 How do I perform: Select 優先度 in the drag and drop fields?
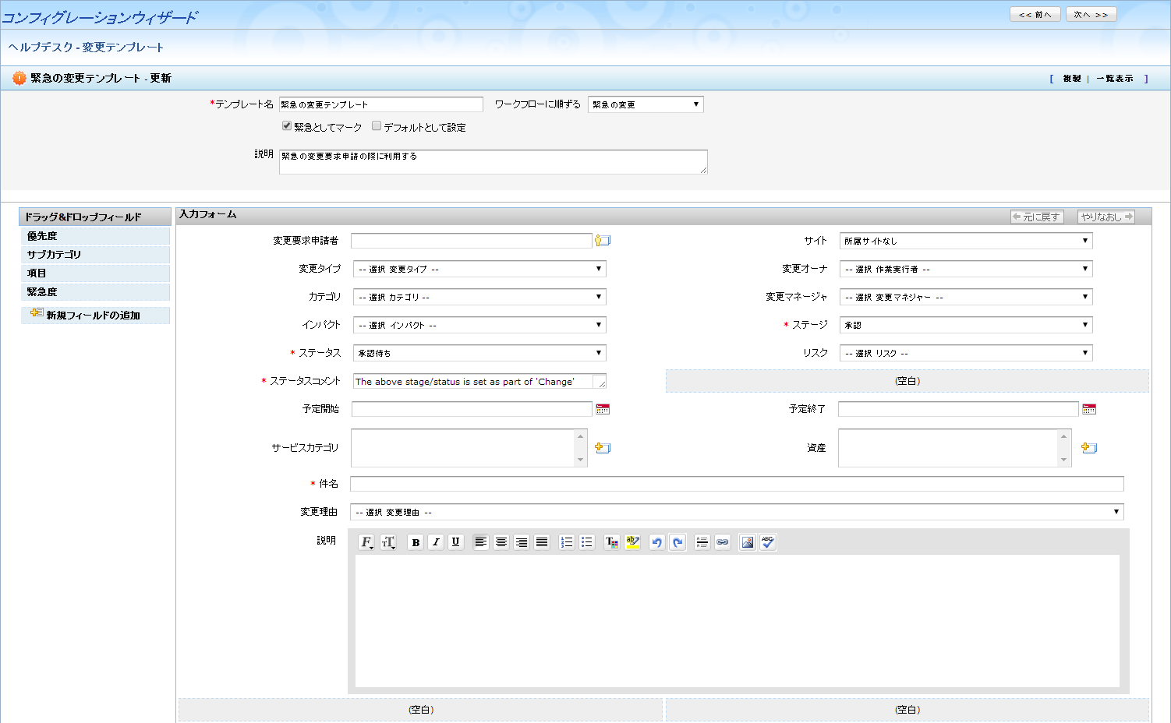42,236
